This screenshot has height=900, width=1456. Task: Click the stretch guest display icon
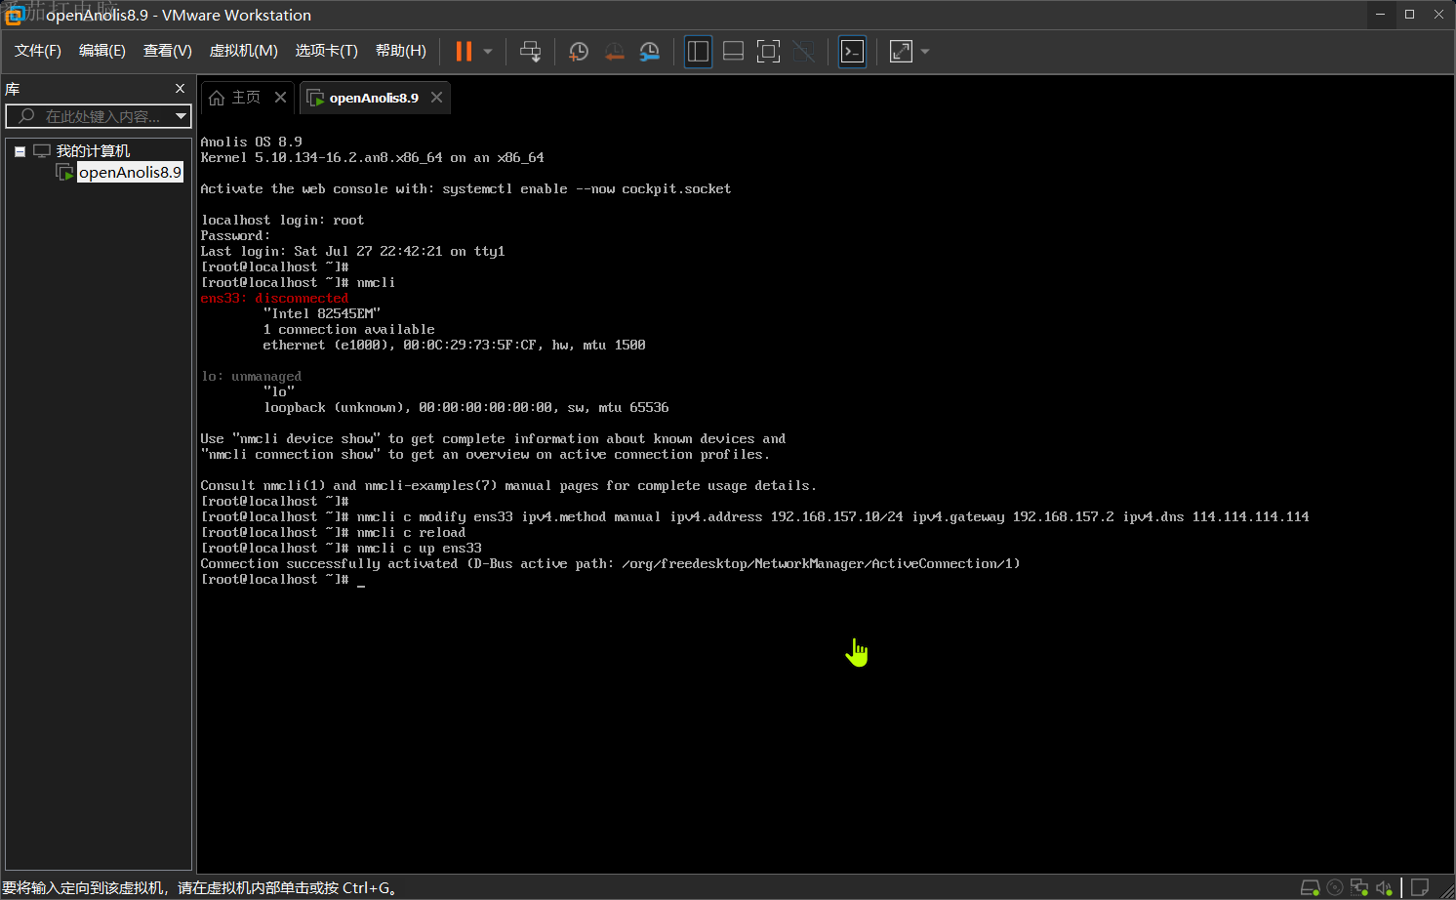coord(901,52)
